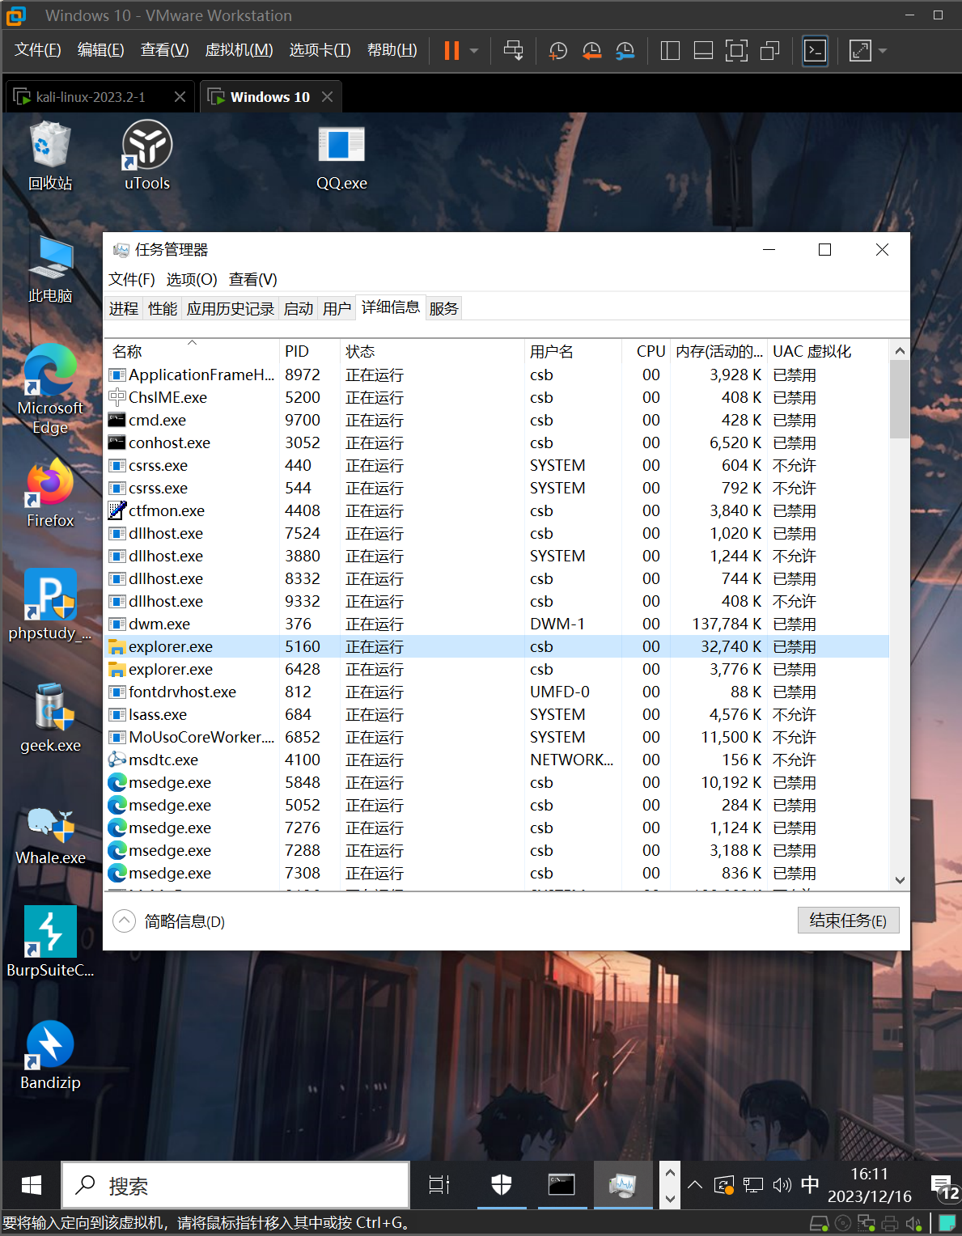The image size is (962, 1236).
Task: Collapse to 简略信息(D) view
Action: tap(169, 921)
